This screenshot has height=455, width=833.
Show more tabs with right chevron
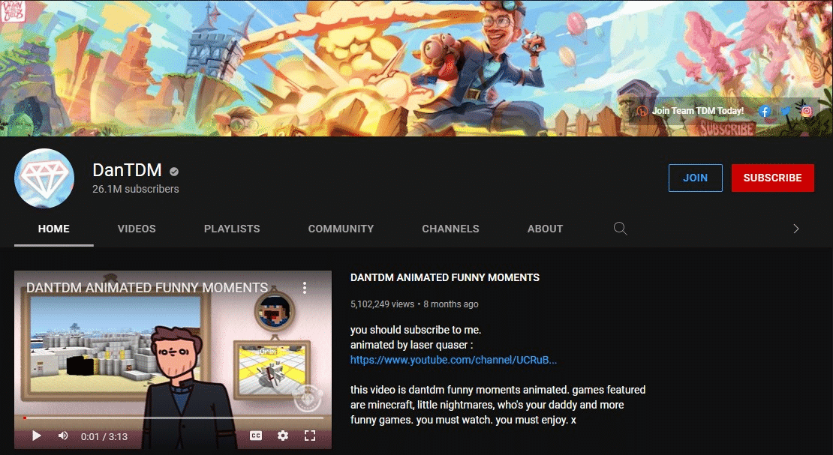point(795,229)
